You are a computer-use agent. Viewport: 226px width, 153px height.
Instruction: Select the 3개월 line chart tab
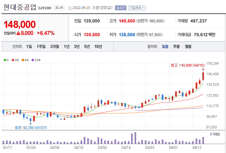coord(54,46)
